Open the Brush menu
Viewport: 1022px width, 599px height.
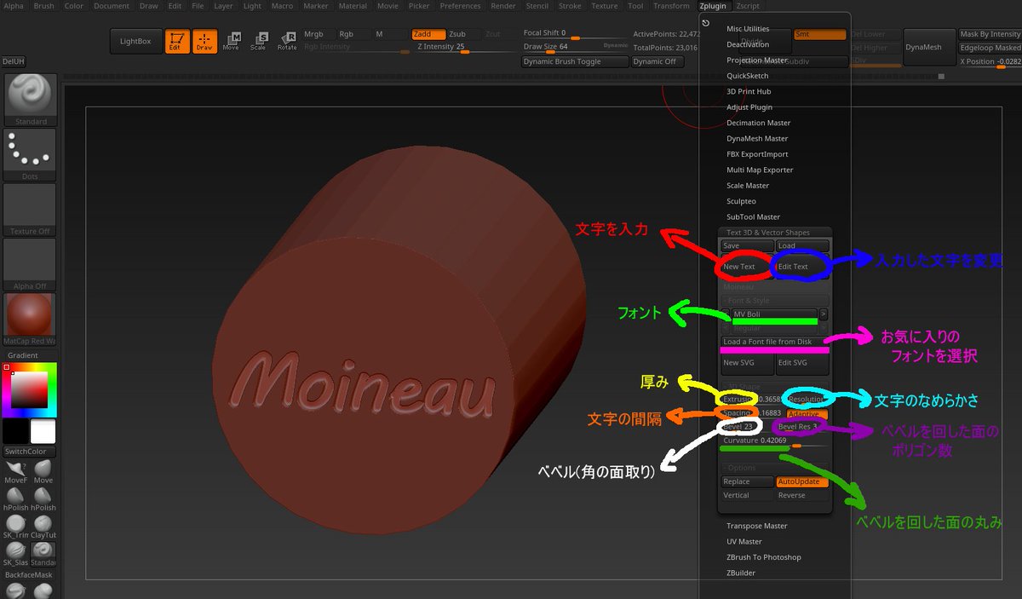point(44,6)
